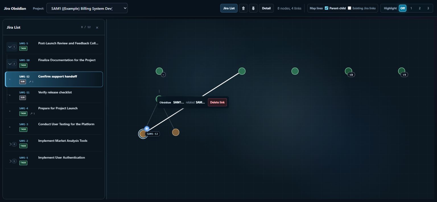
Task: Click the SAM1-4 issue key
Action: coord(24,109)
